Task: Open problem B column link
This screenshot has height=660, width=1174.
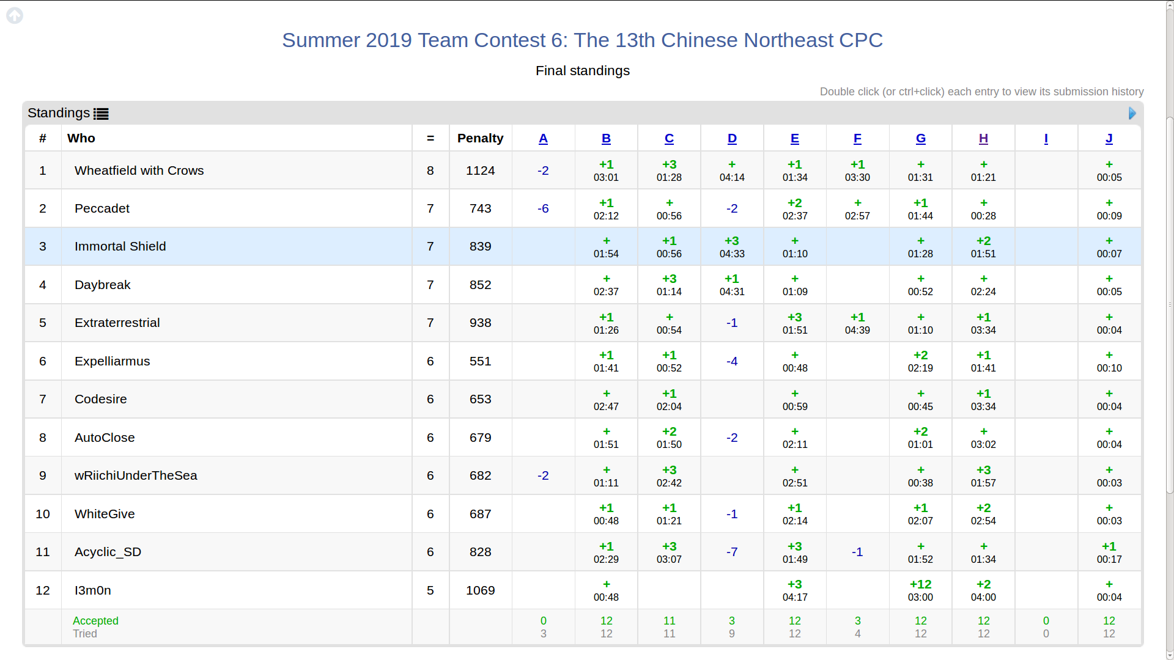Action: pos(606,139)
